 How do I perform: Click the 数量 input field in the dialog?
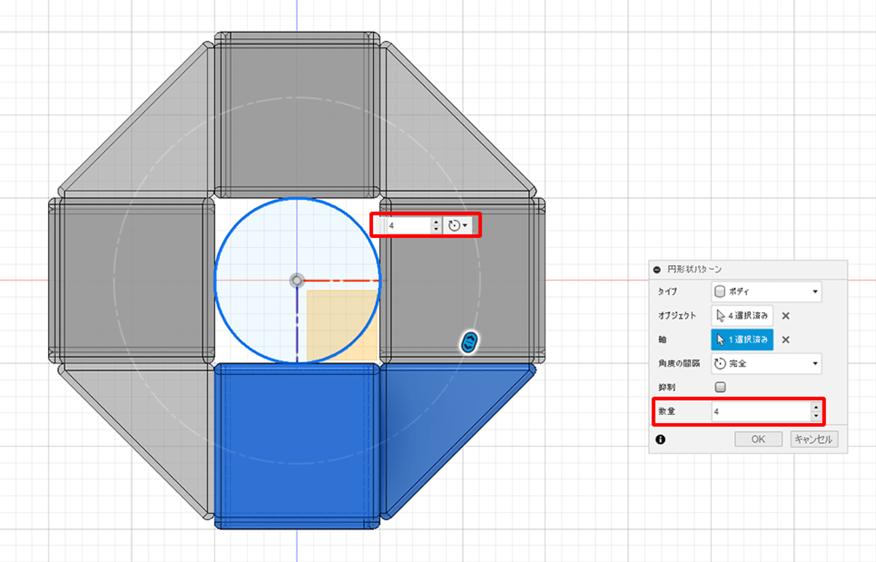coord(759,412)
